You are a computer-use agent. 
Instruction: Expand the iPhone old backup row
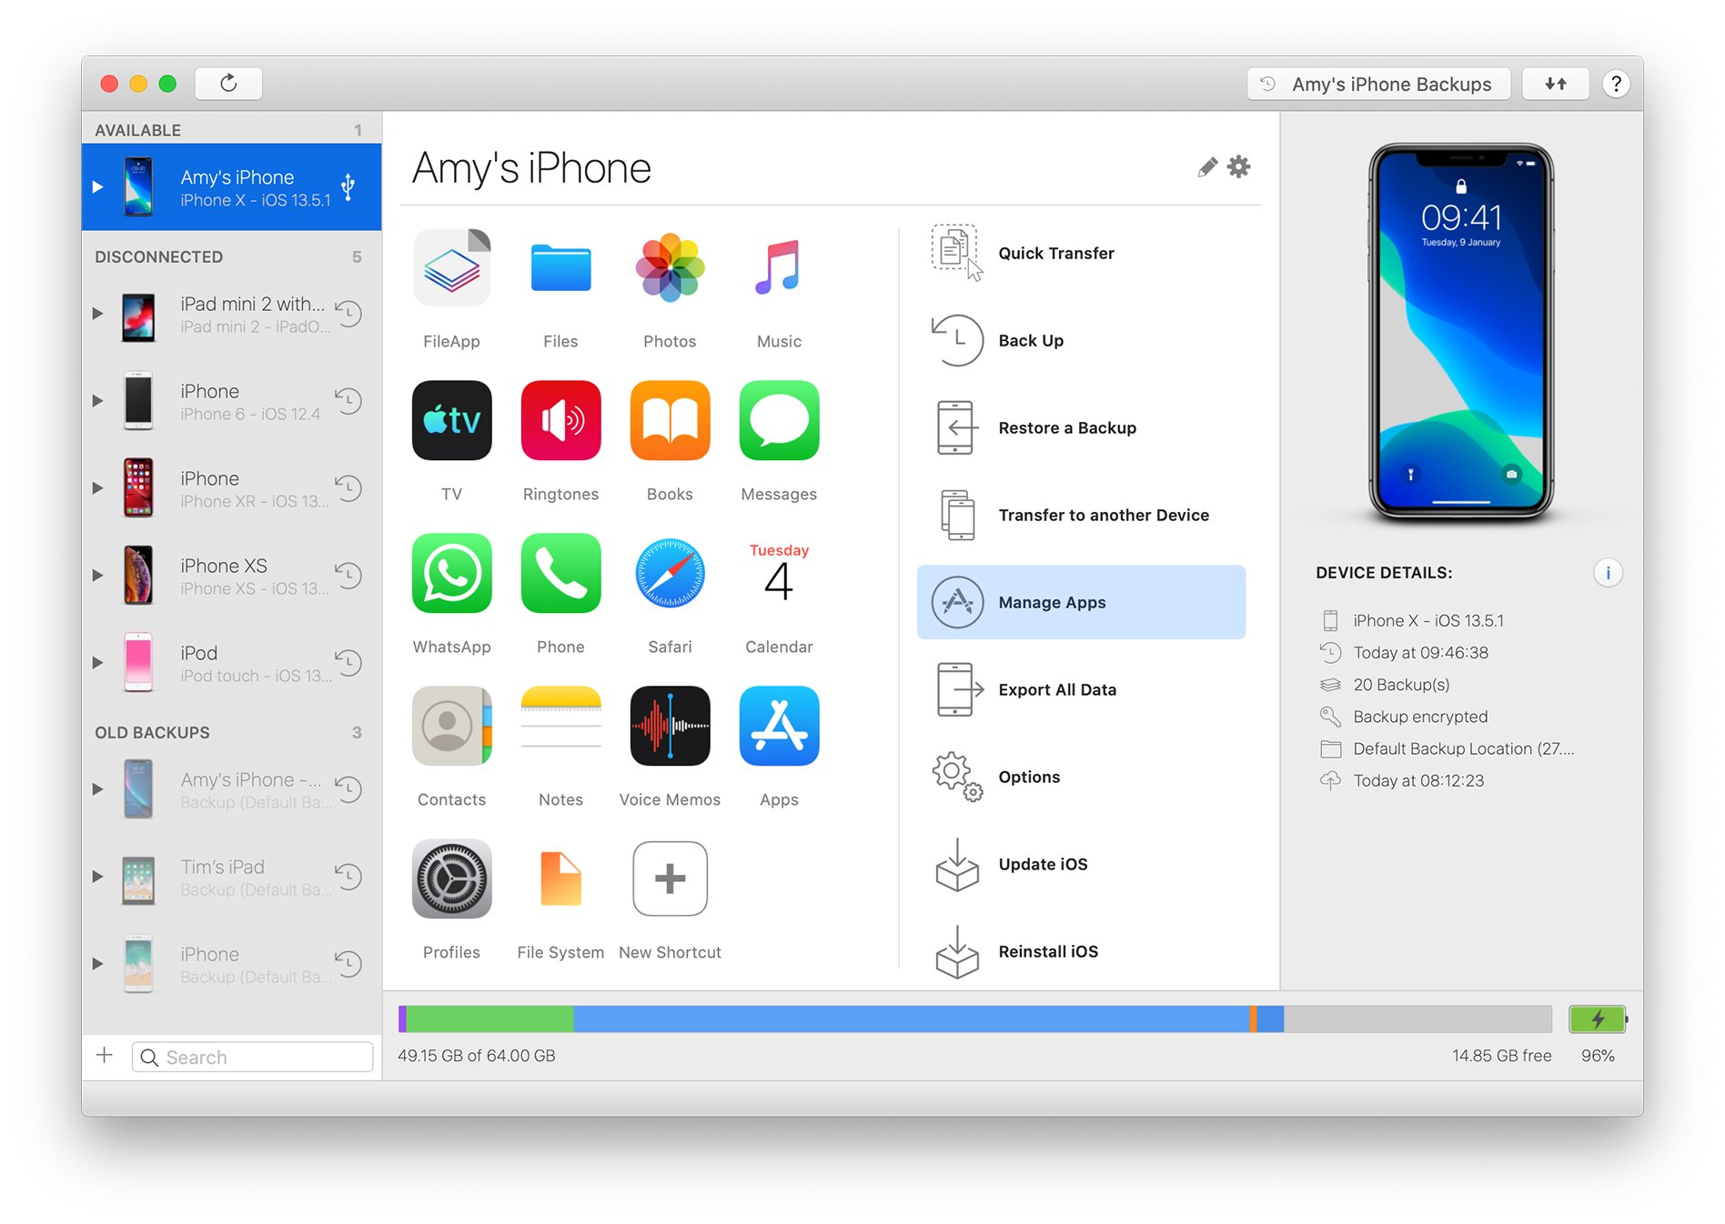click(x=97, y=963)
